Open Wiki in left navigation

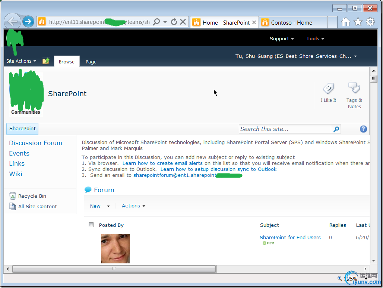(x=16, y=174)
